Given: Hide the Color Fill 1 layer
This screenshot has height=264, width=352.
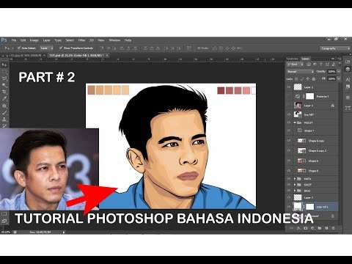Looking at the screenshot, I should 289,207.
